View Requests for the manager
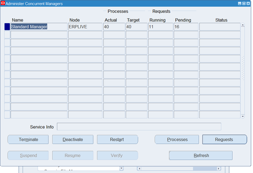 (x=224, y=140)
